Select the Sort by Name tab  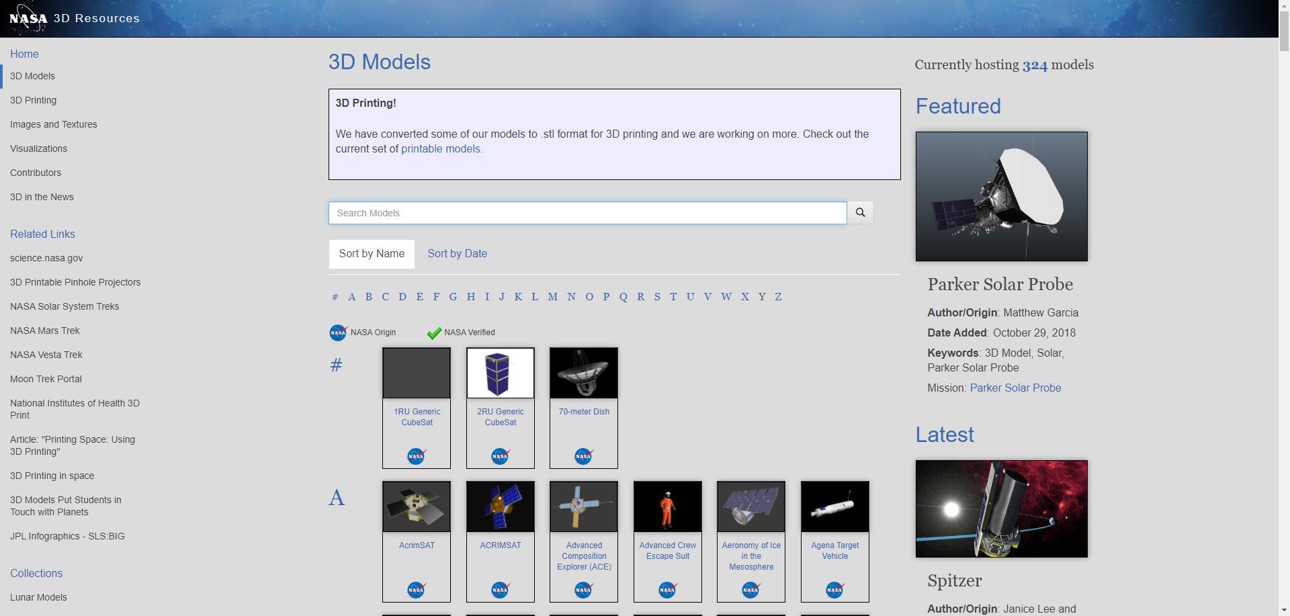pos(372,254)
